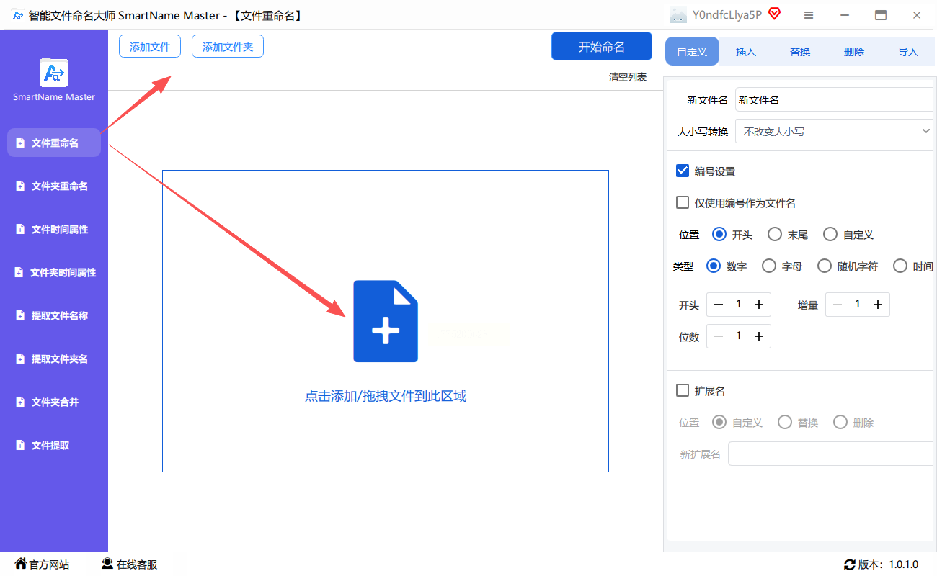The image size is (937, 576).
Task: Open 提取文件名称 in the sidebar
Action: point(54,315)
